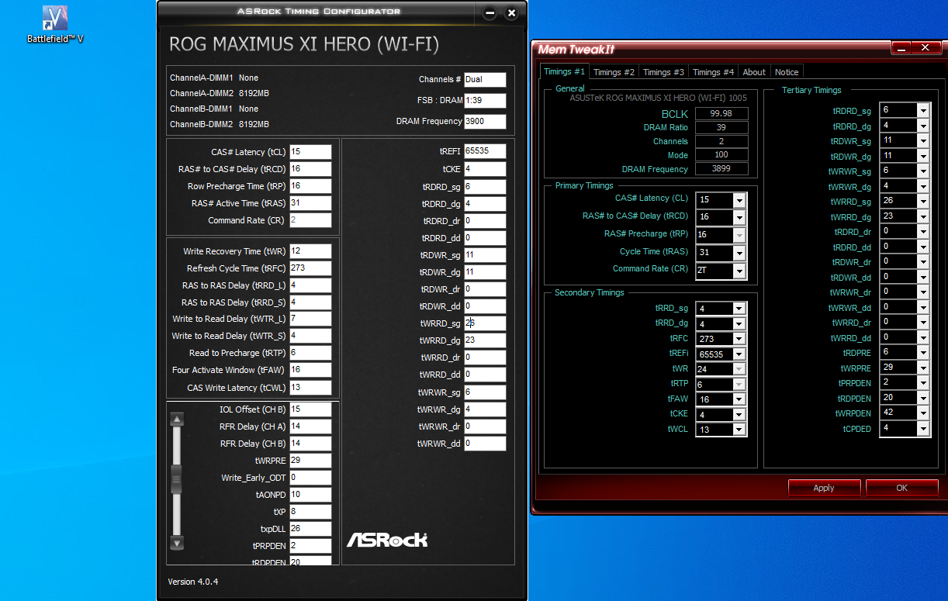Open tFAW dropdown in Mem TweakIt
The height and width of the screenshot is (601, 948).
739,399
